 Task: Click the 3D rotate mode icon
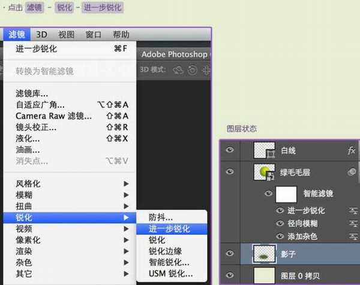tap(178, 69)
